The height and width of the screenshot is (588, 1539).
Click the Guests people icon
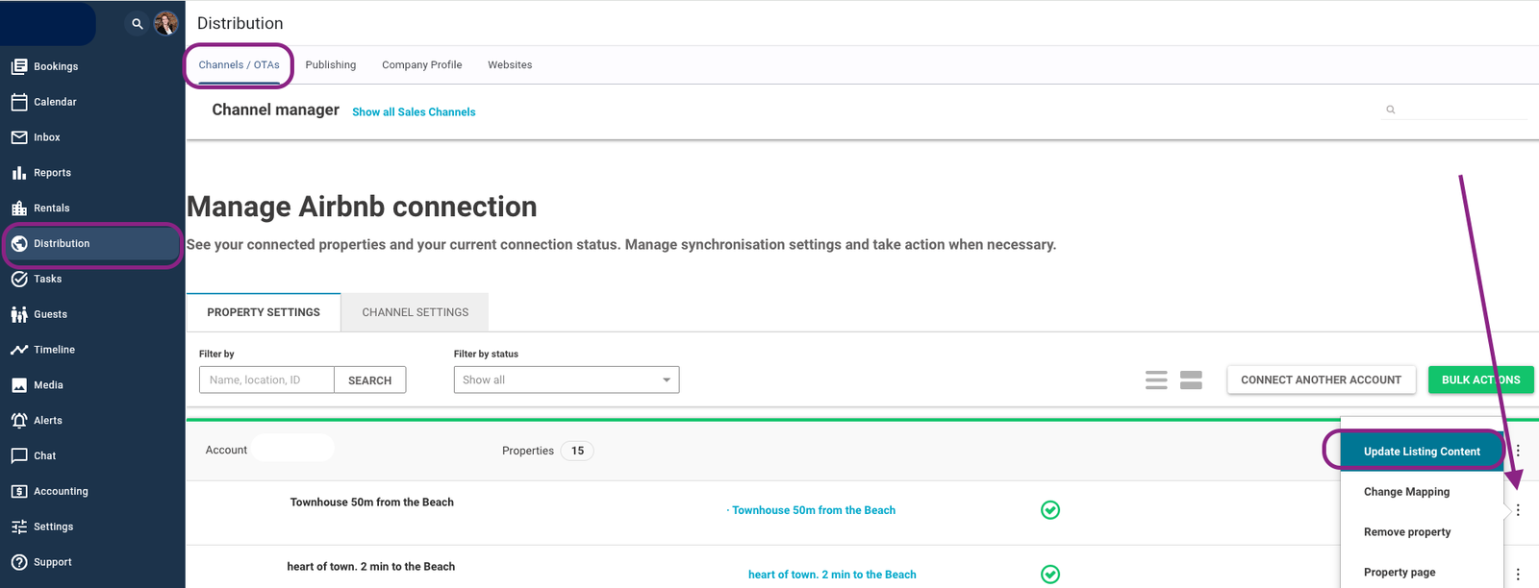pos(19,314)
